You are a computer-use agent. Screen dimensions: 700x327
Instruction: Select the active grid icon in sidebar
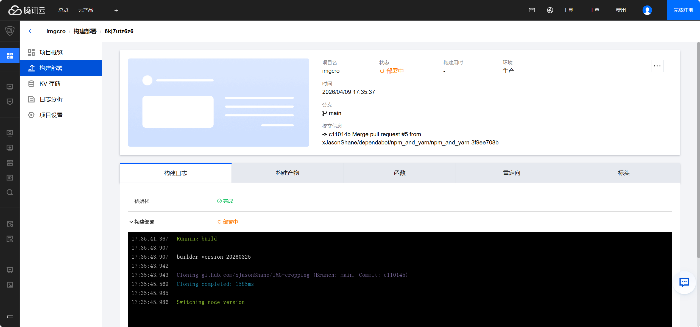pos(10,56)
